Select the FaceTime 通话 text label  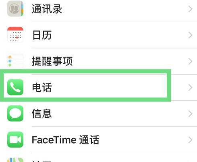(x=66, y=140)
